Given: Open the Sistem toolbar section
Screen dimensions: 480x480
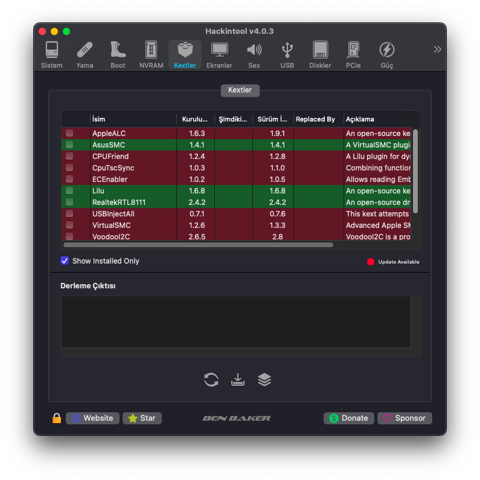Looking at the screenshot, I should 52,54.
